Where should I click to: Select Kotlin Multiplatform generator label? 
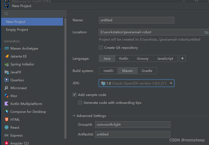click(x=26, y=104)
